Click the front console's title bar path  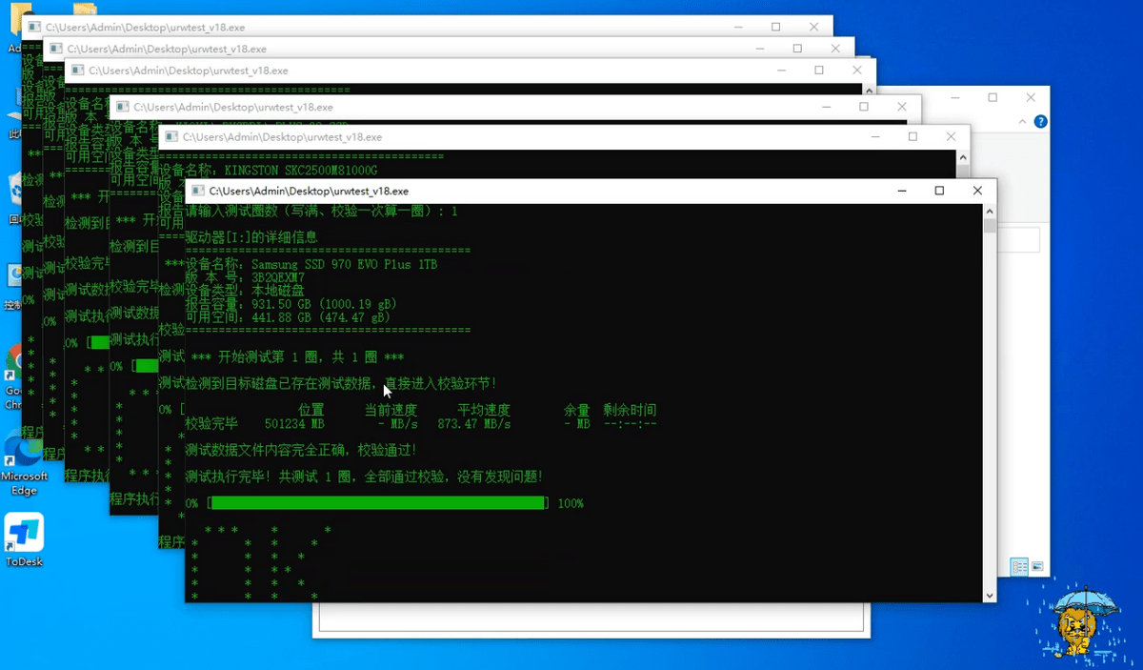309,192
